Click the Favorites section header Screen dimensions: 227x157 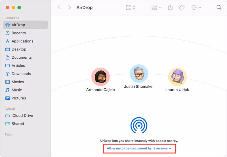(x=12, y=18)
